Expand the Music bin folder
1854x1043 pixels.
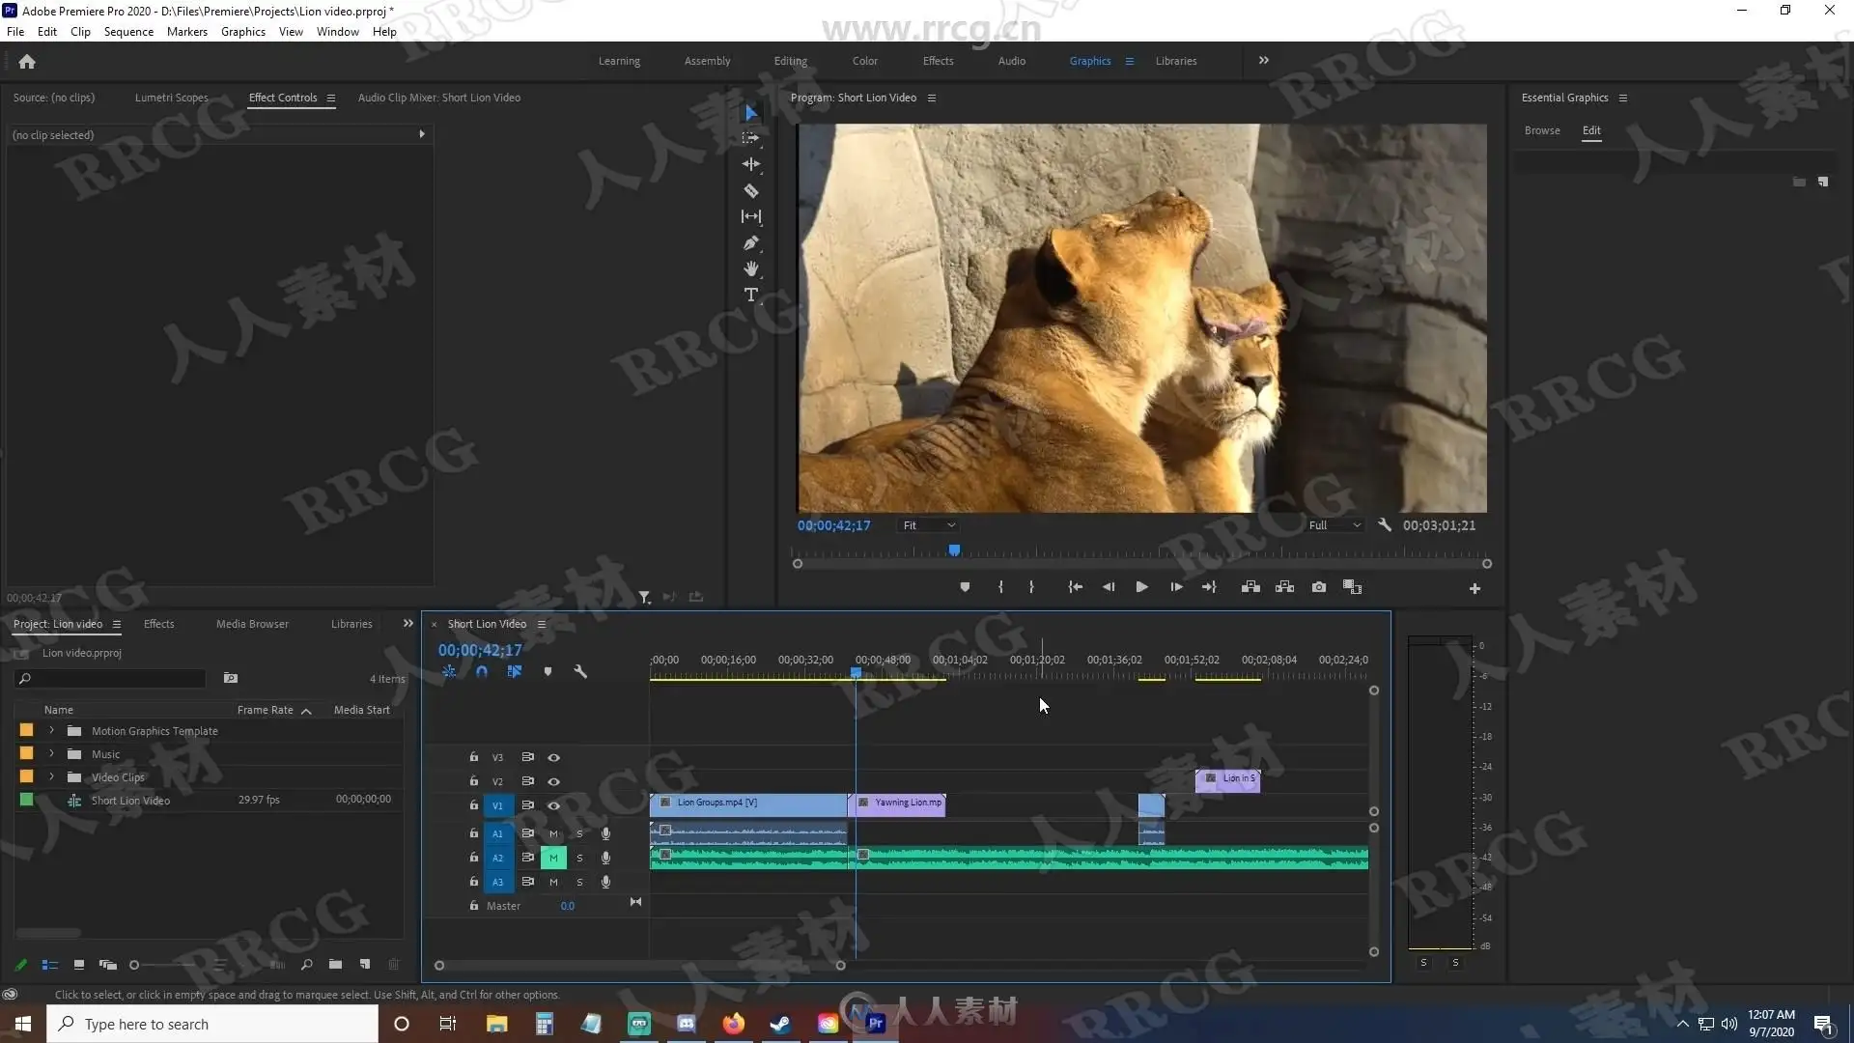coord(51,754)
